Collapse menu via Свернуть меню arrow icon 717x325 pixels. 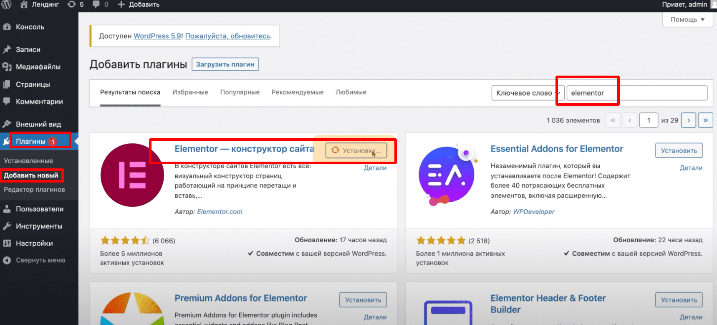pos(7,260)
